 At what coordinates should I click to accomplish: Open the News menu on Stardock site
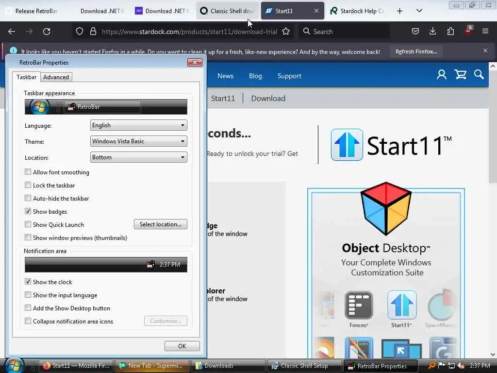tap(225, 76)
